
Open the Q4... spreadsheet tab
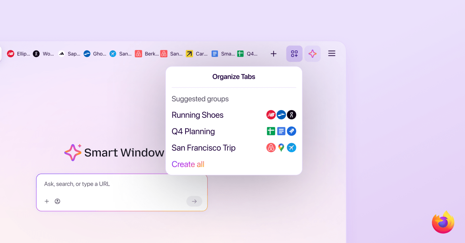(x=247, y=53)
